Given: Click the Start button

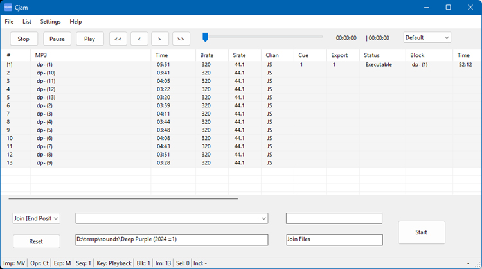Looking at the screenshot, I should (421, 232).
